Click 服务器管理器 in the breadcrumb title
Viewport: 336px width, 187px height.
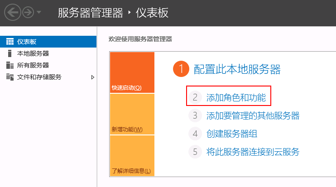click(x=91, y=13)
